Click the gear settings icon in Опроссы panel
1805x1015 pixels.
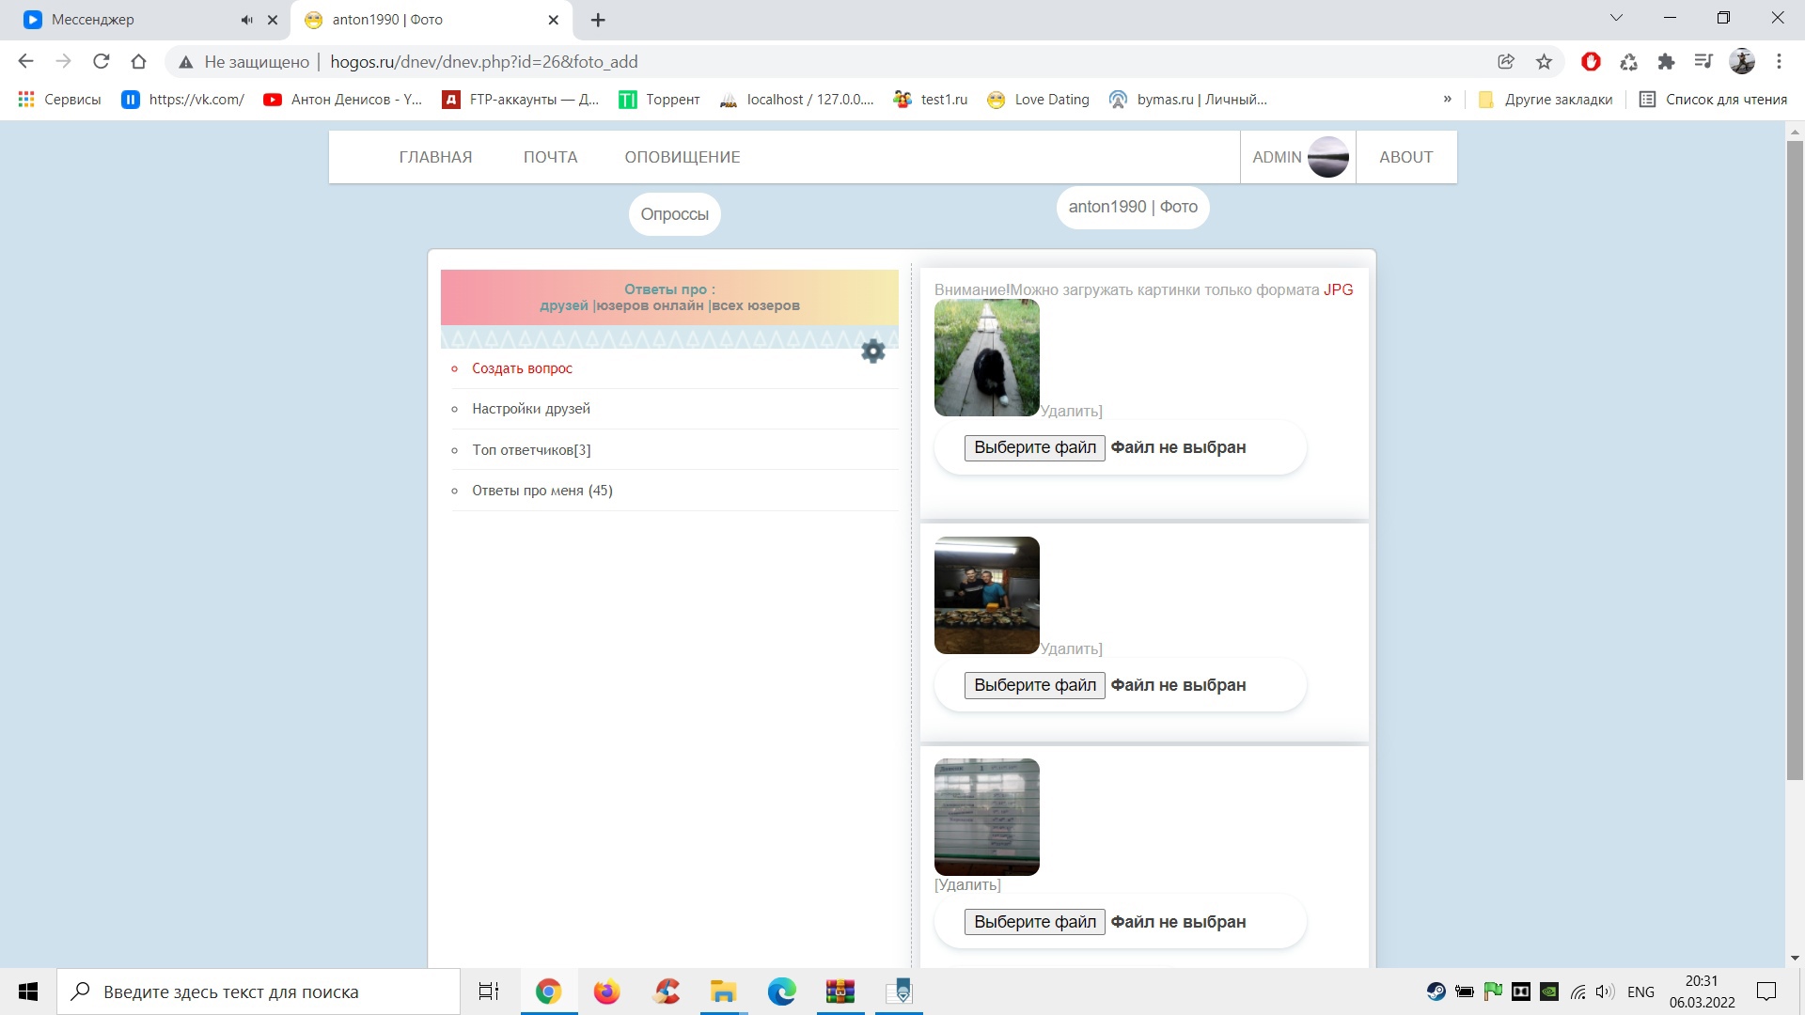click(x=872, y=351)
